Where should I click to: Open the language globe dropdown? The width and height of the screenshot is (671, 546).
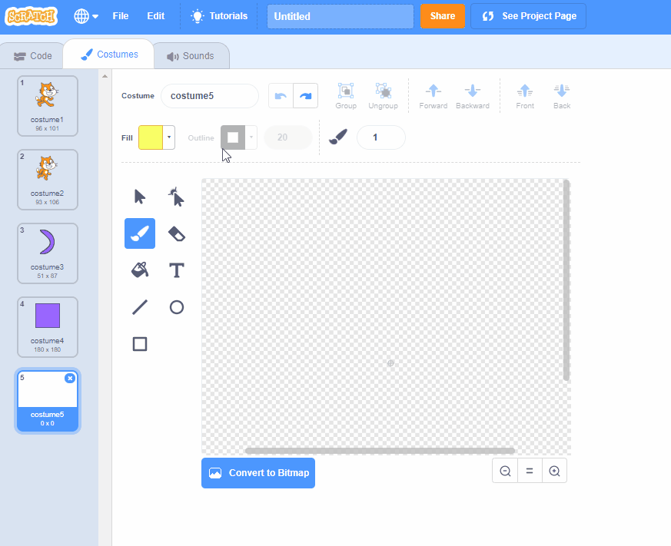click(86, 16)
